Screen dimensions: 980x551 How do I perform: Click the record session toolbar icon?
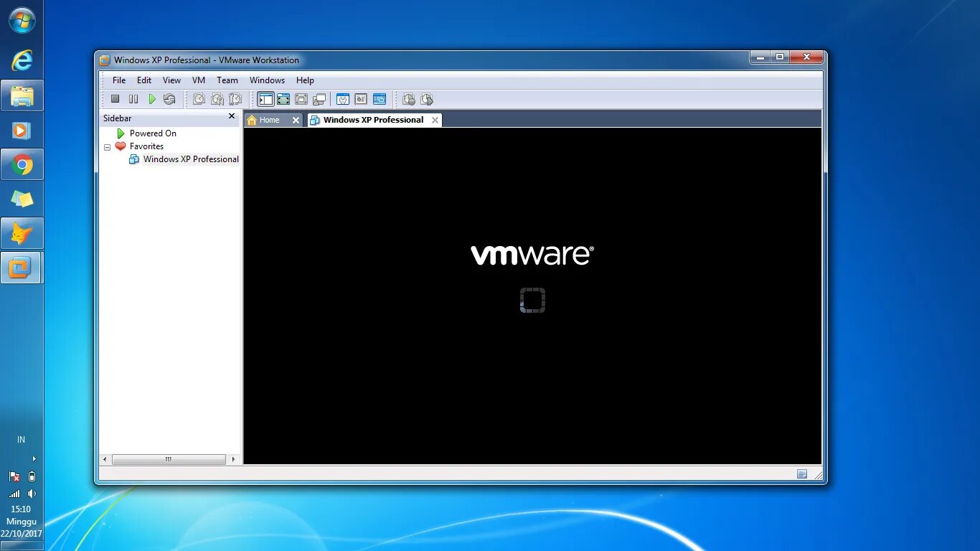point(409,99)
